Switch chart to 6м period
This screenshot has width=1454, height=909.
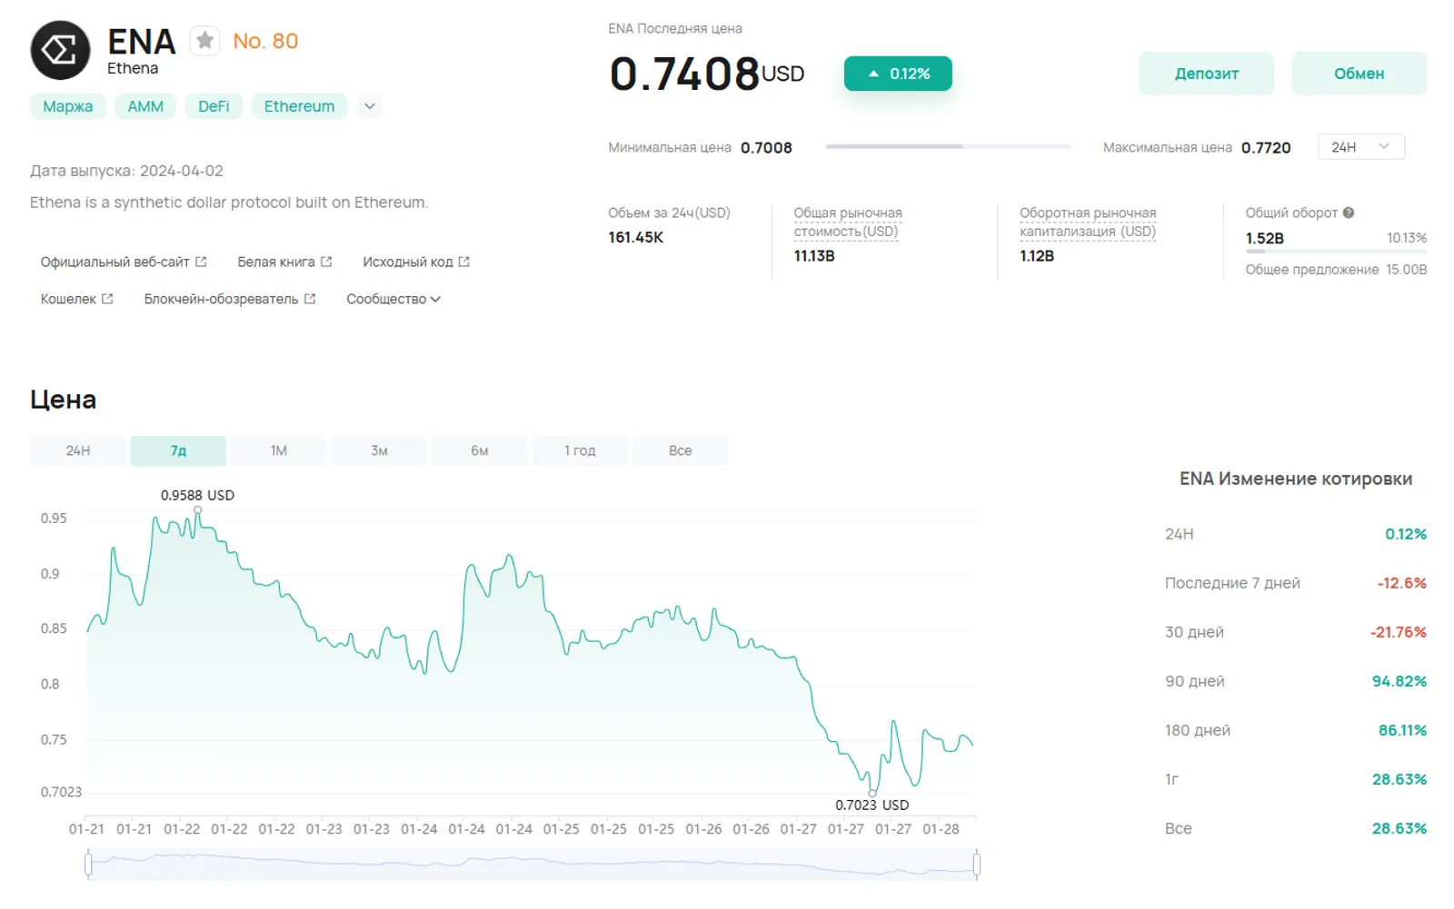(480, 450)
